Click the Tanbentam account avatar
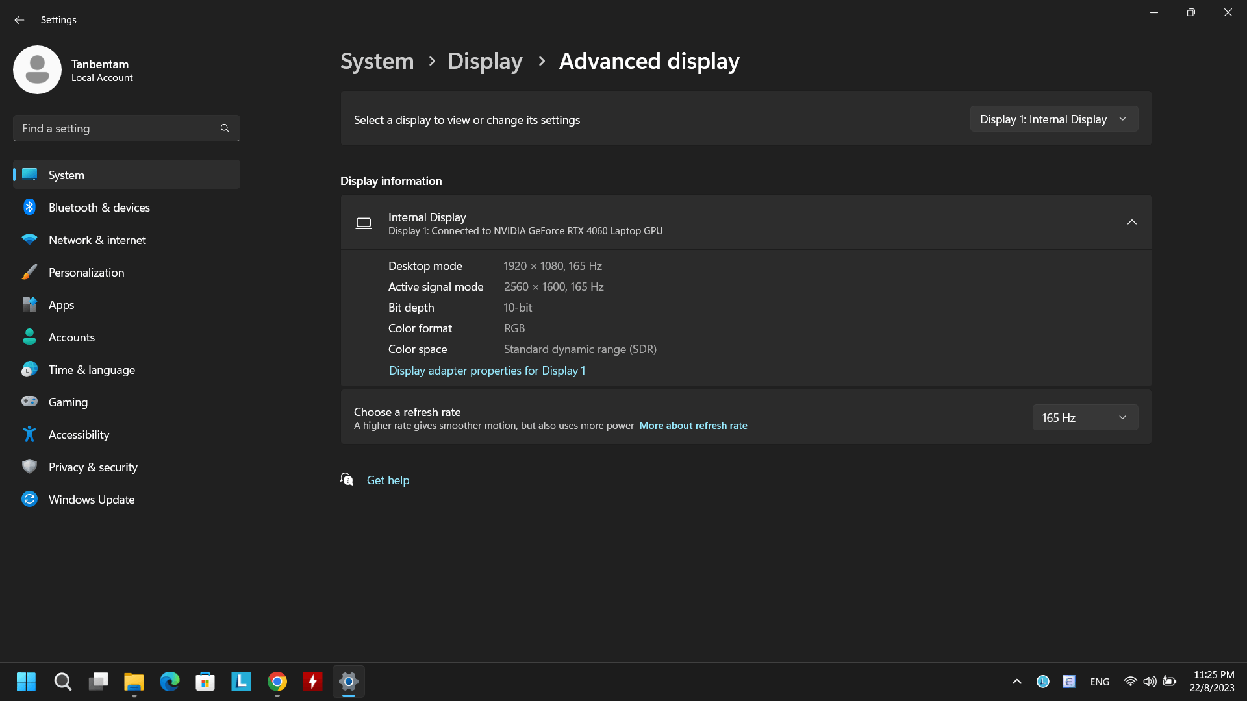Image resolution: width=1247 pixels, height=701 pixels. [37, 69]
